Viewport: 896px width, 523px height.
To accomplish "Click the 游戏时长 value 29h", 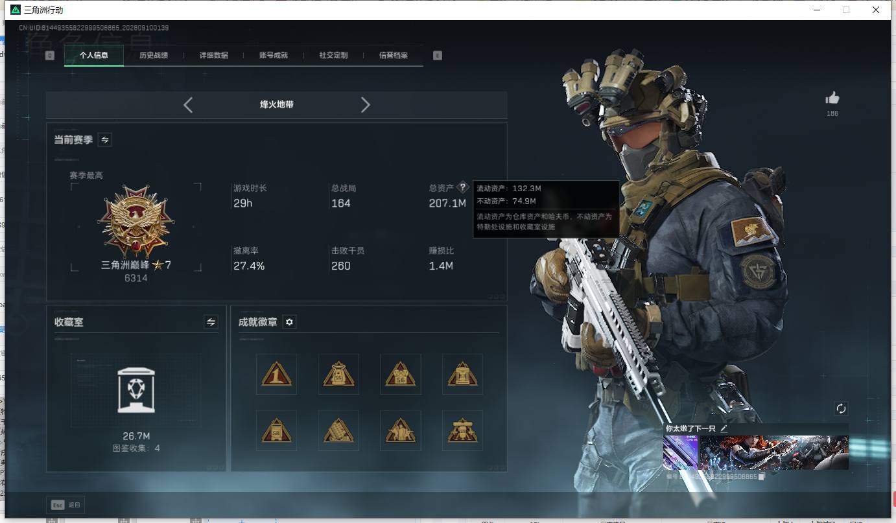I will coord(243,203).
